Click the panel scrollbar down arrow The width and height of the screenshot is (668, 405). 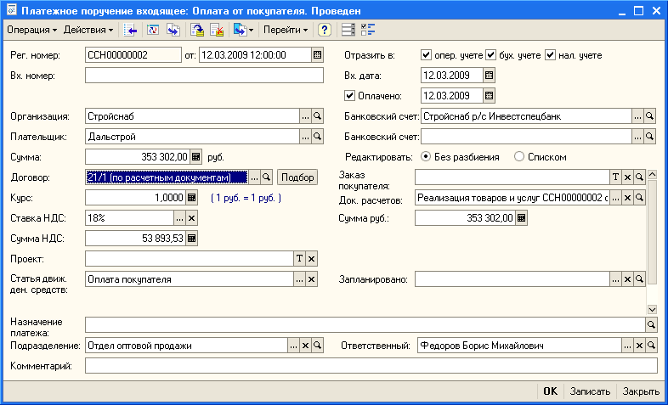point(652,309)
